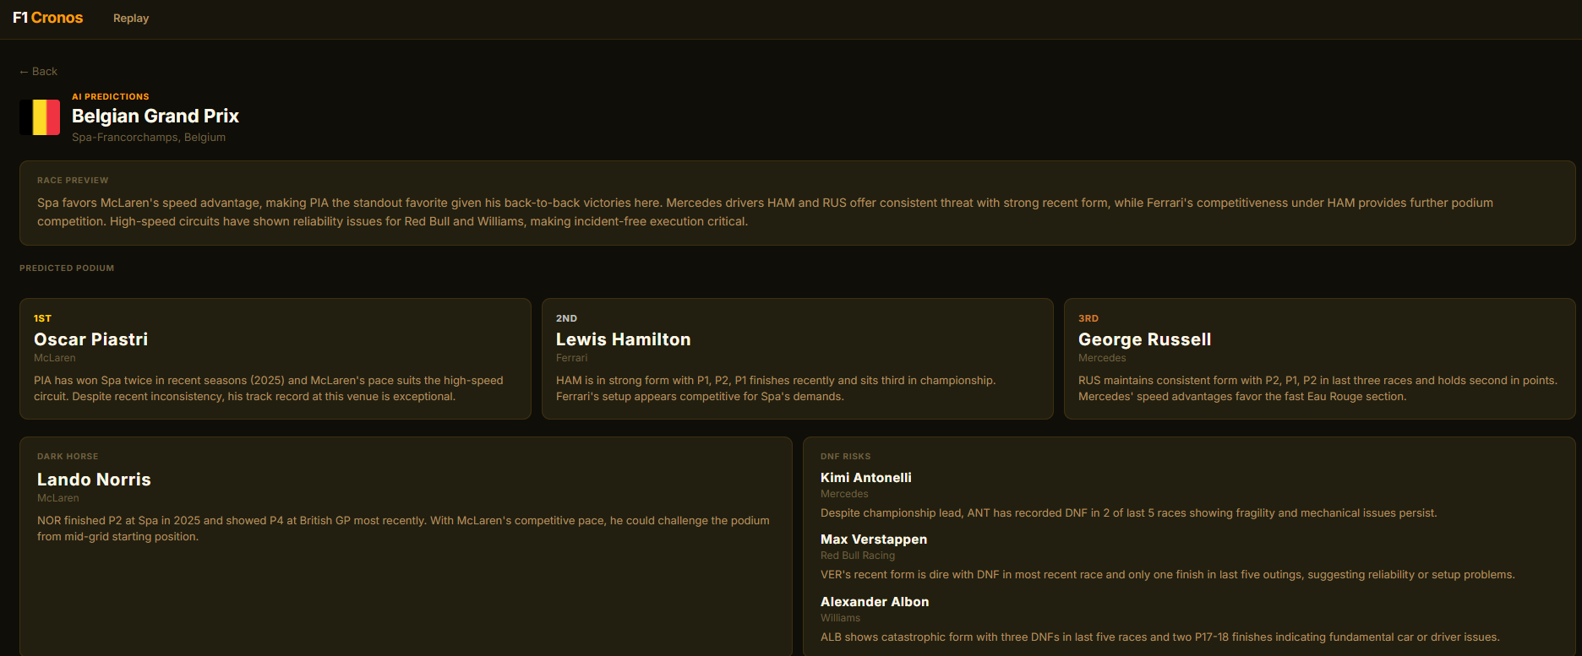Image resolution: width=1582 pixels, height=656 pixels.
Task: Click the Lando Norris driver name
Action: [x=94, y=480]
